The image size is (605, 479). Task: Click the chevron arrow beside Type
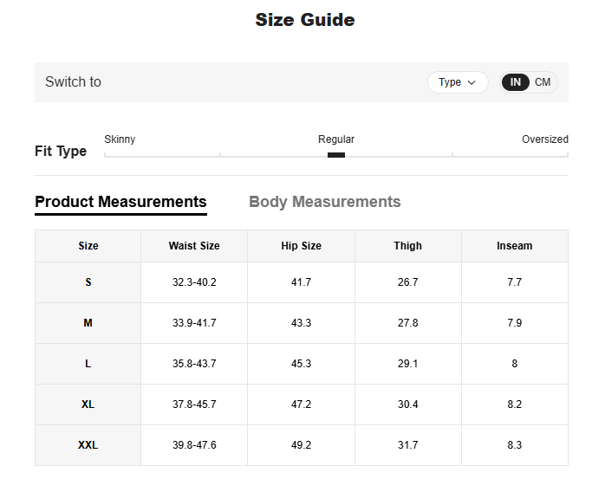[472, 82]
